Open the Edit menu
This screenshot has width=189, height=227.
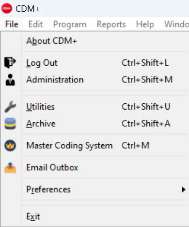coord(35,24)
